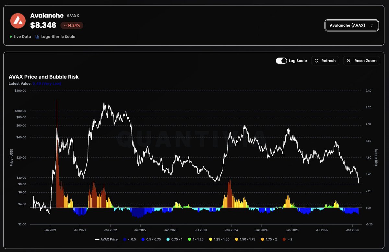Screen dimensions: 389x252
Task: Click the Jan 2024 x-axis label
Action: point(231,230)
